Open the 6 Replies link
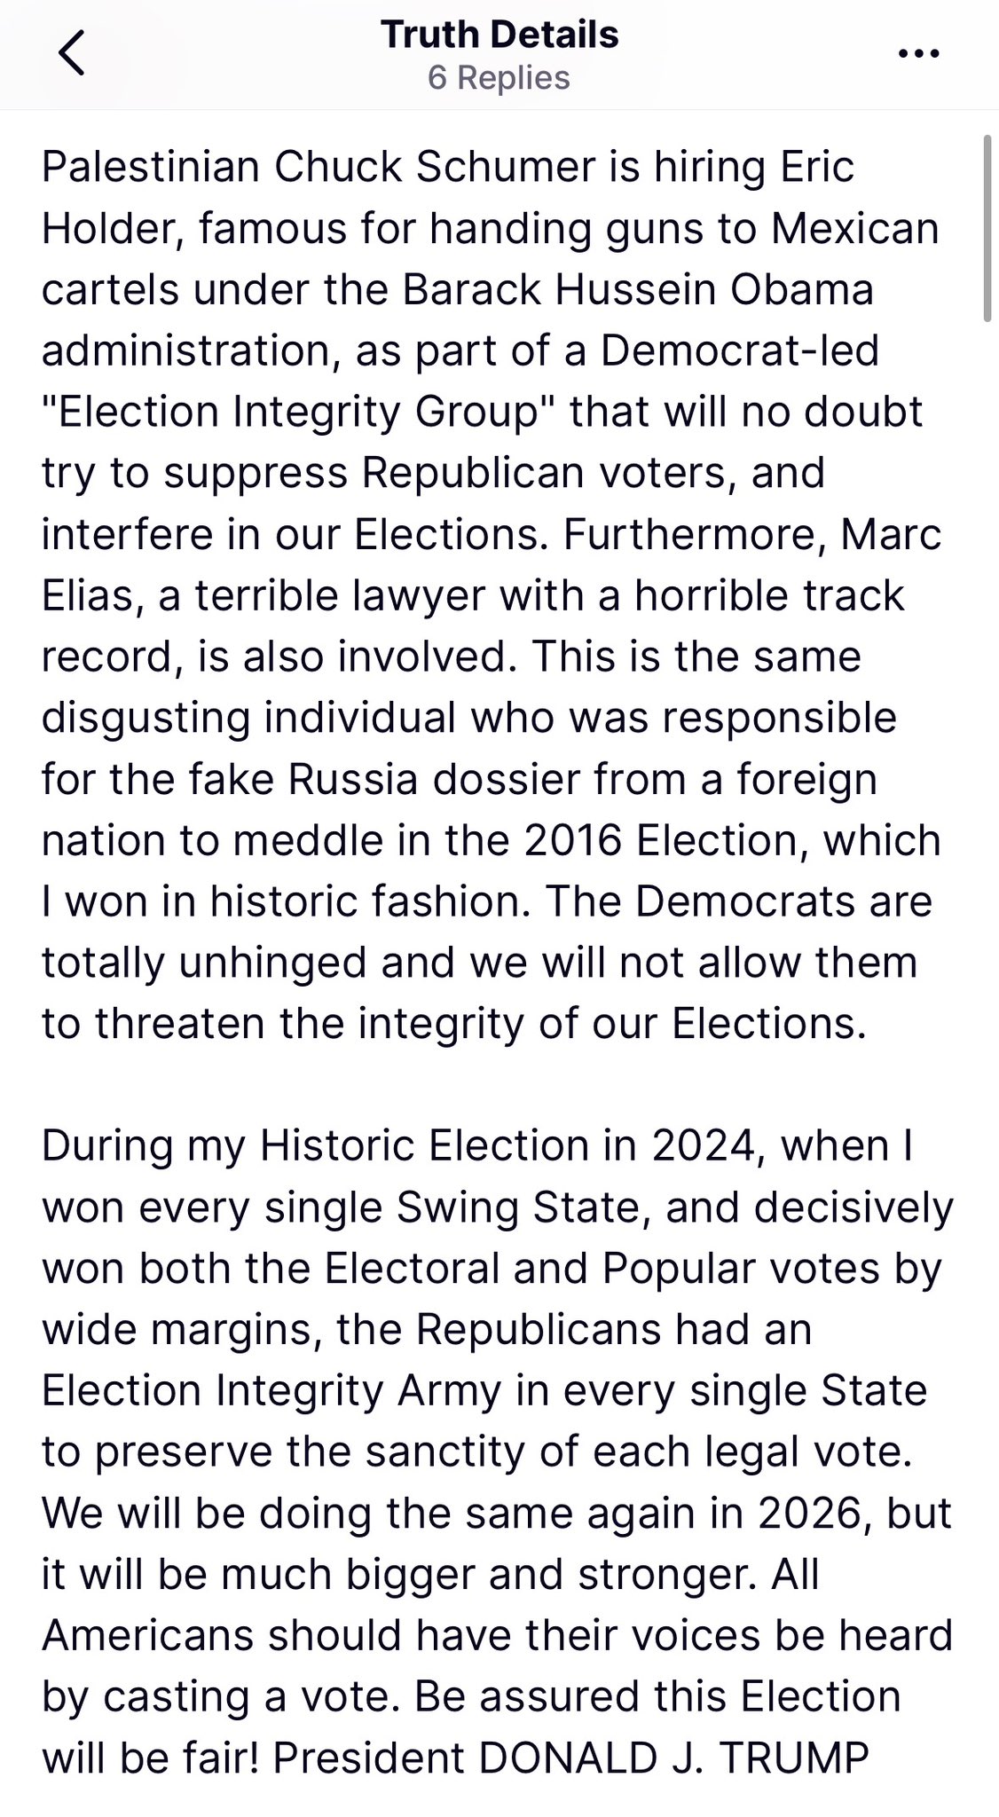 [x=499, y=78]
